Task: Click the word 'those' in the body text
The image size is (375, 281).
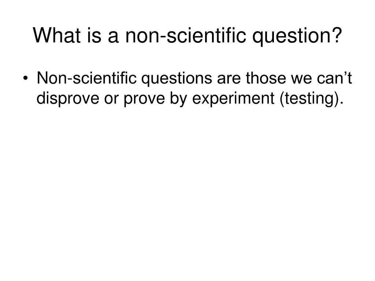Action: (x=266, y=78)
